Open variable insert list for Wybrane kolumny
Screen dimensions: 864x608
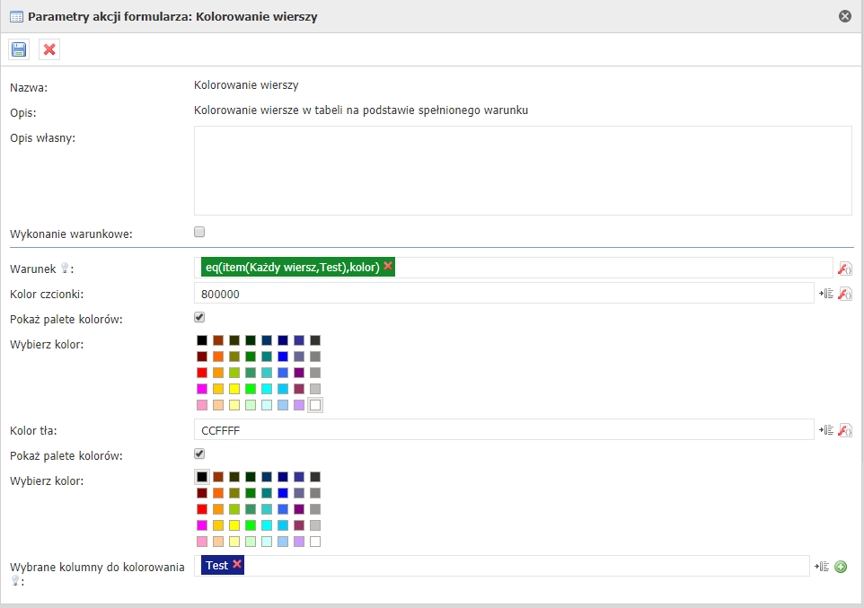tap(821, 567)
